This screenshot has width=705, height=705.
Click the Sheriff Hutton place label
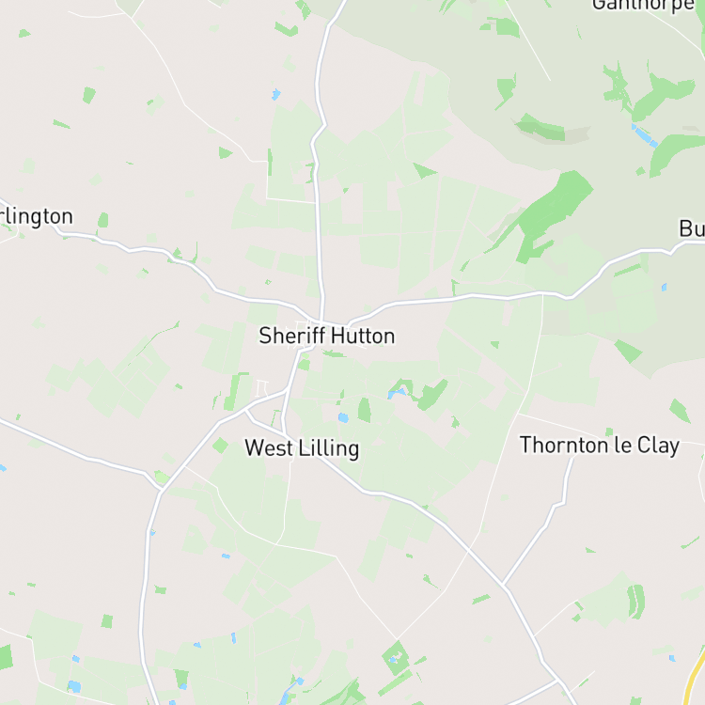327,336
